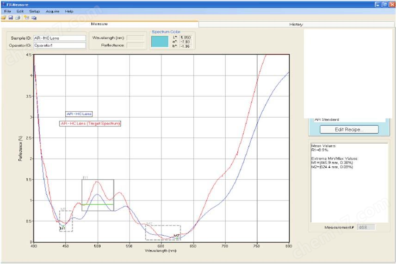
Task: Click the FILMeasure title bar app icon
Action: click(3, 4)
